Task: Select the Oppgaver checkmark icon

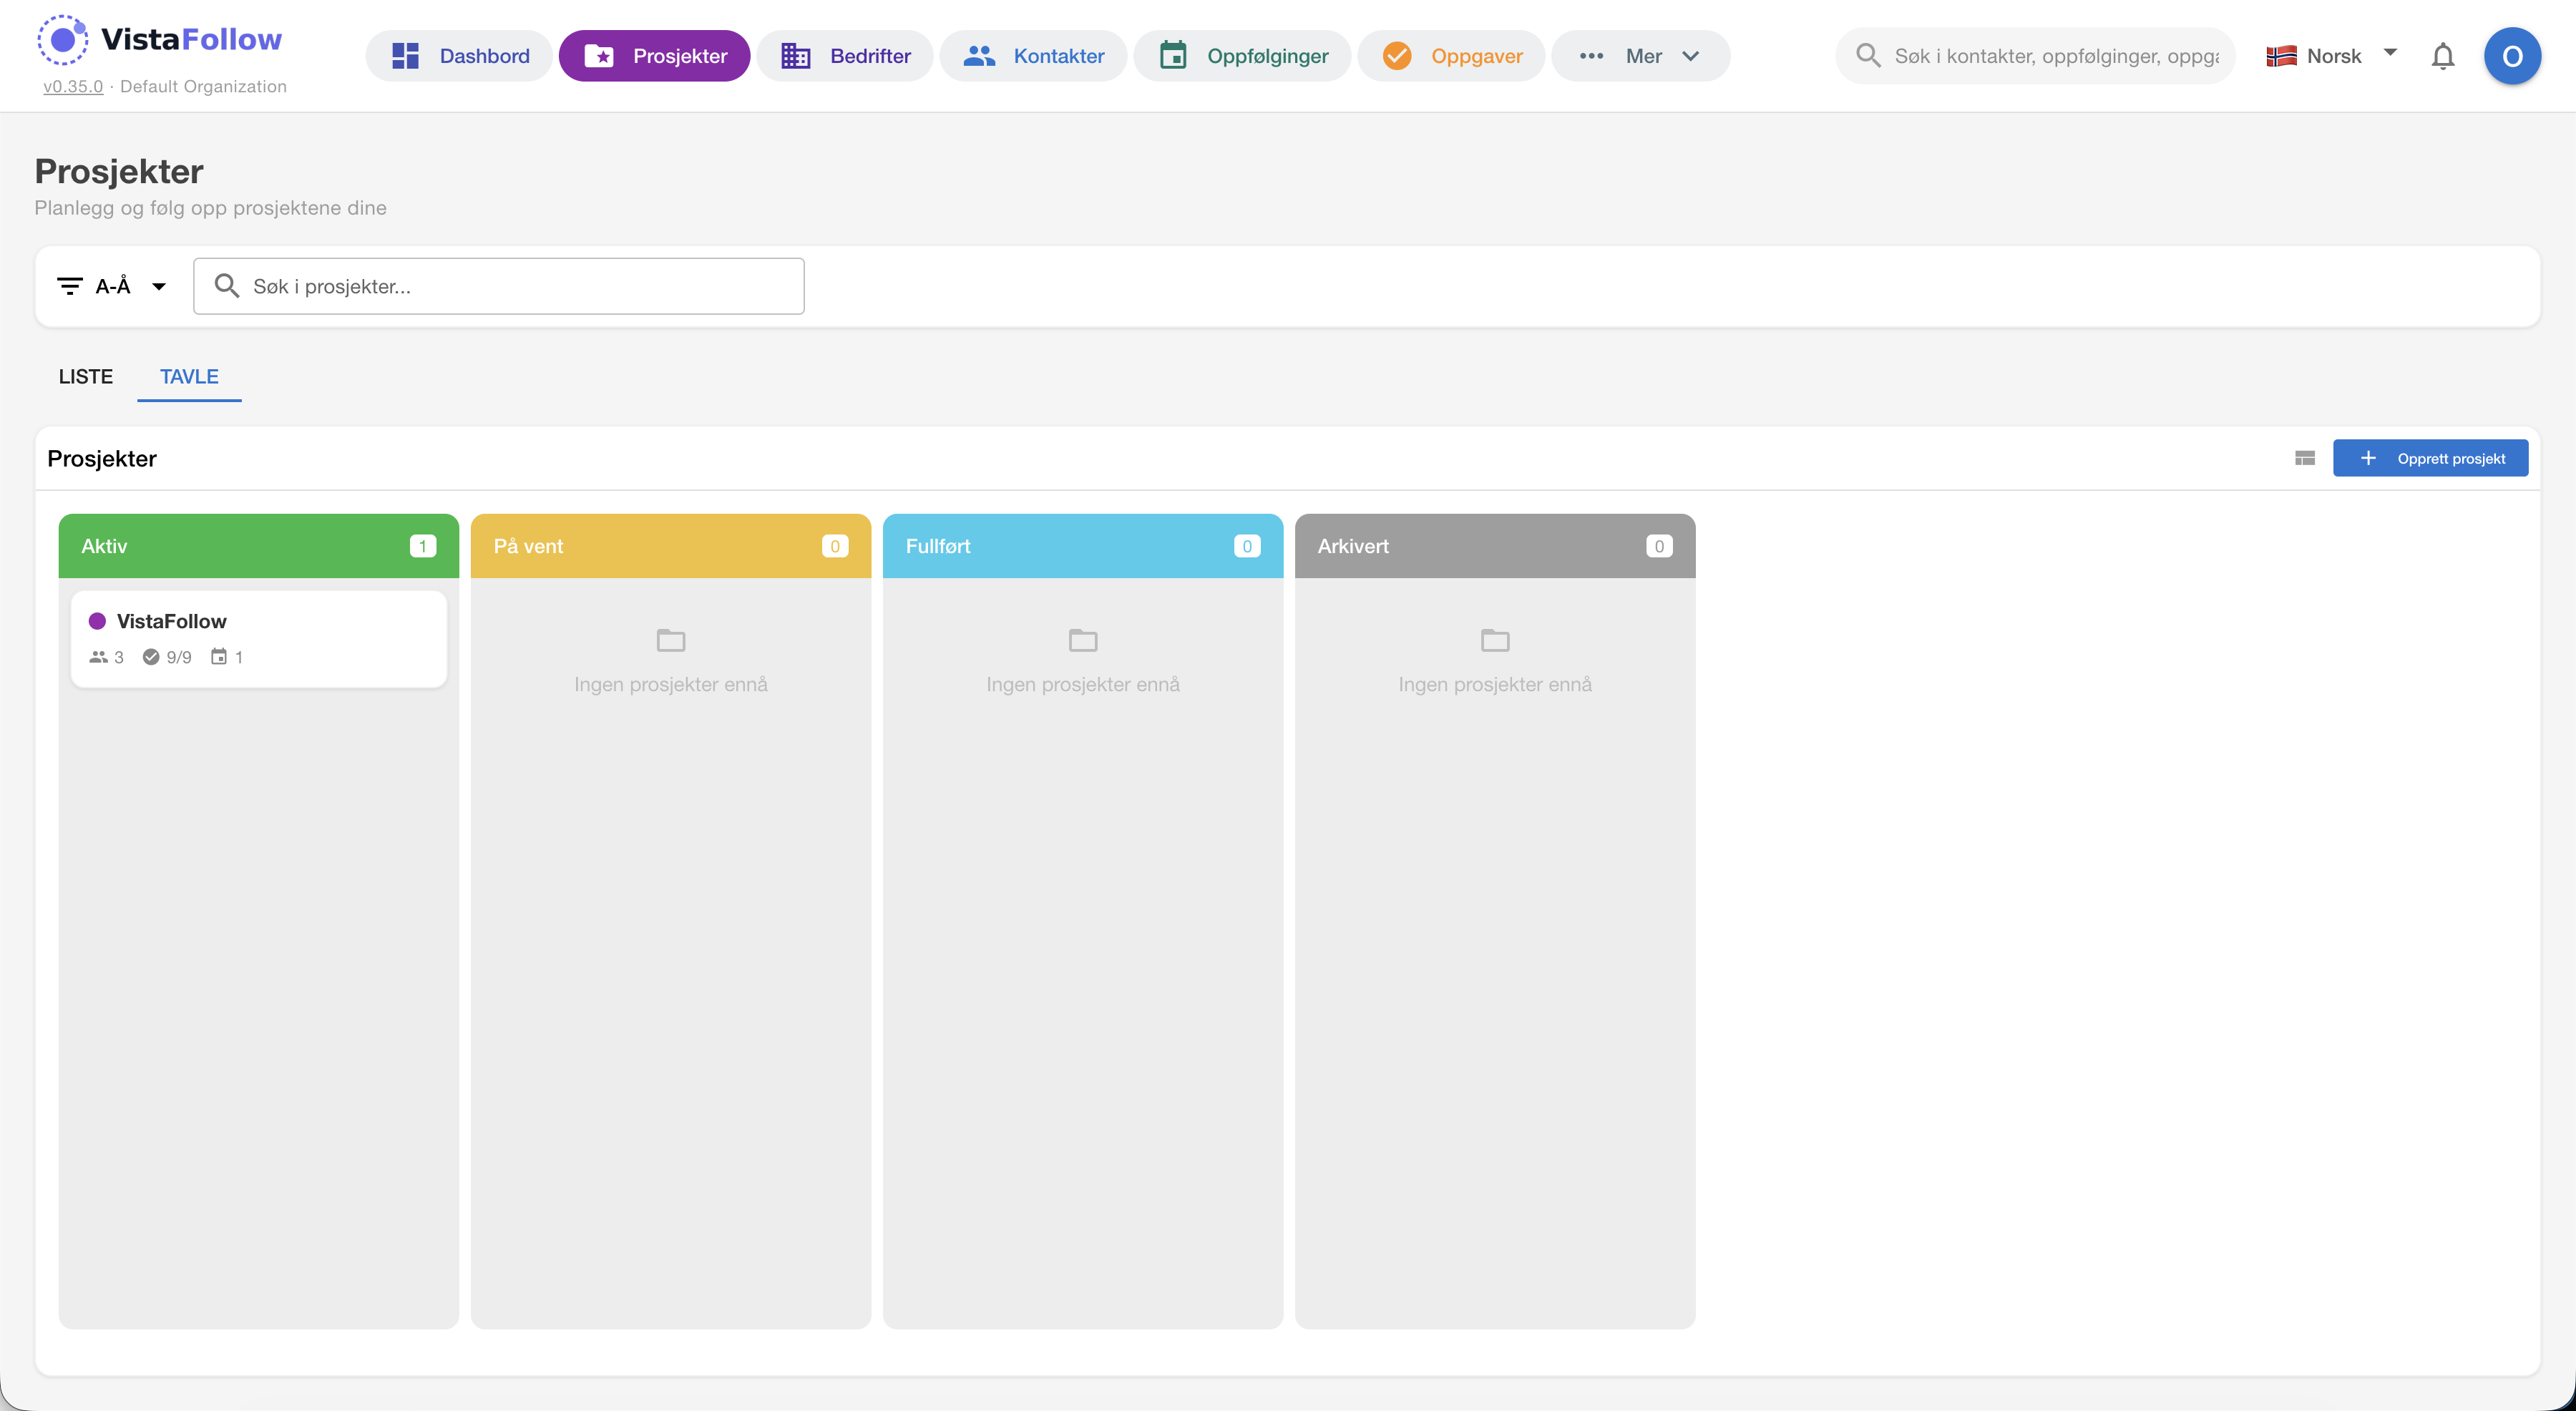Action: 1397,55
